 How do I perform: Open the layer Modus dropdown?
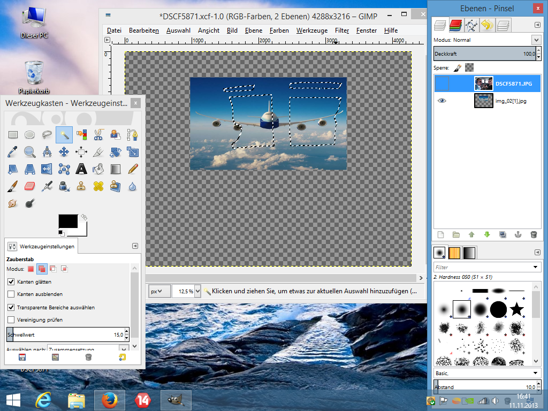(x=536, y=40)
